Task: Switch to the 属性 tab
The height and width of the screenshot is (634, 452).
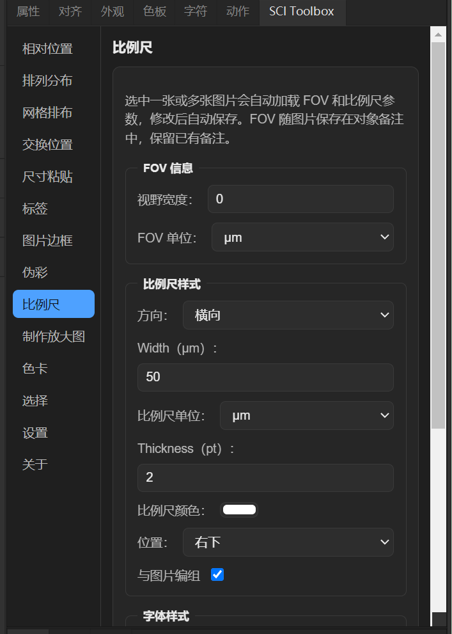Action: point(28,12)
